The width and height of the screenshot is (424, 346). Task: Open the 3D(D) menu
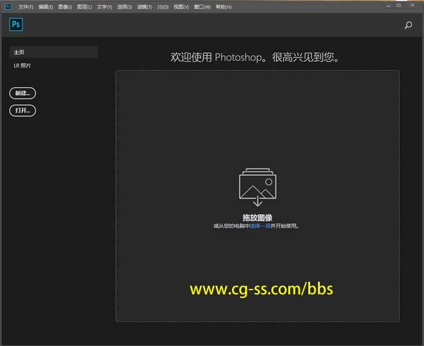(x=163, y=7)
